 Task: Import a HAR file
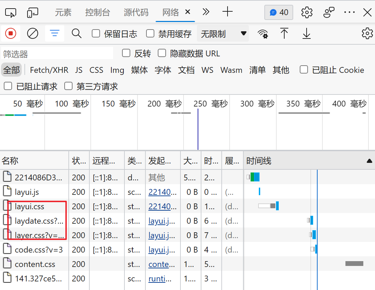click(x=284, y=33)
